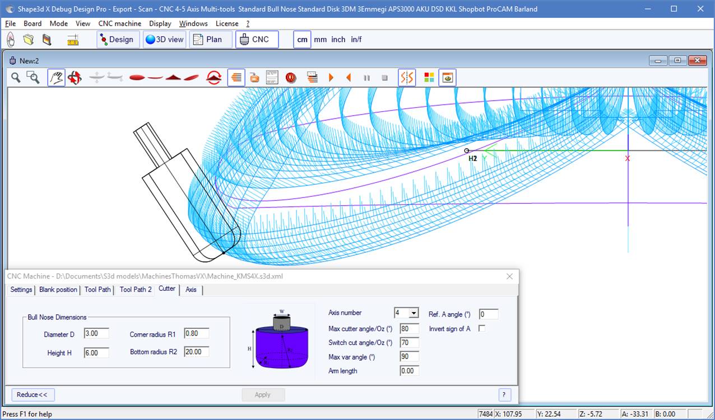Click the ? help button in panel
The height and width of the screenshot is (420, 715).
pyautogui.click(x=504, y=395)
